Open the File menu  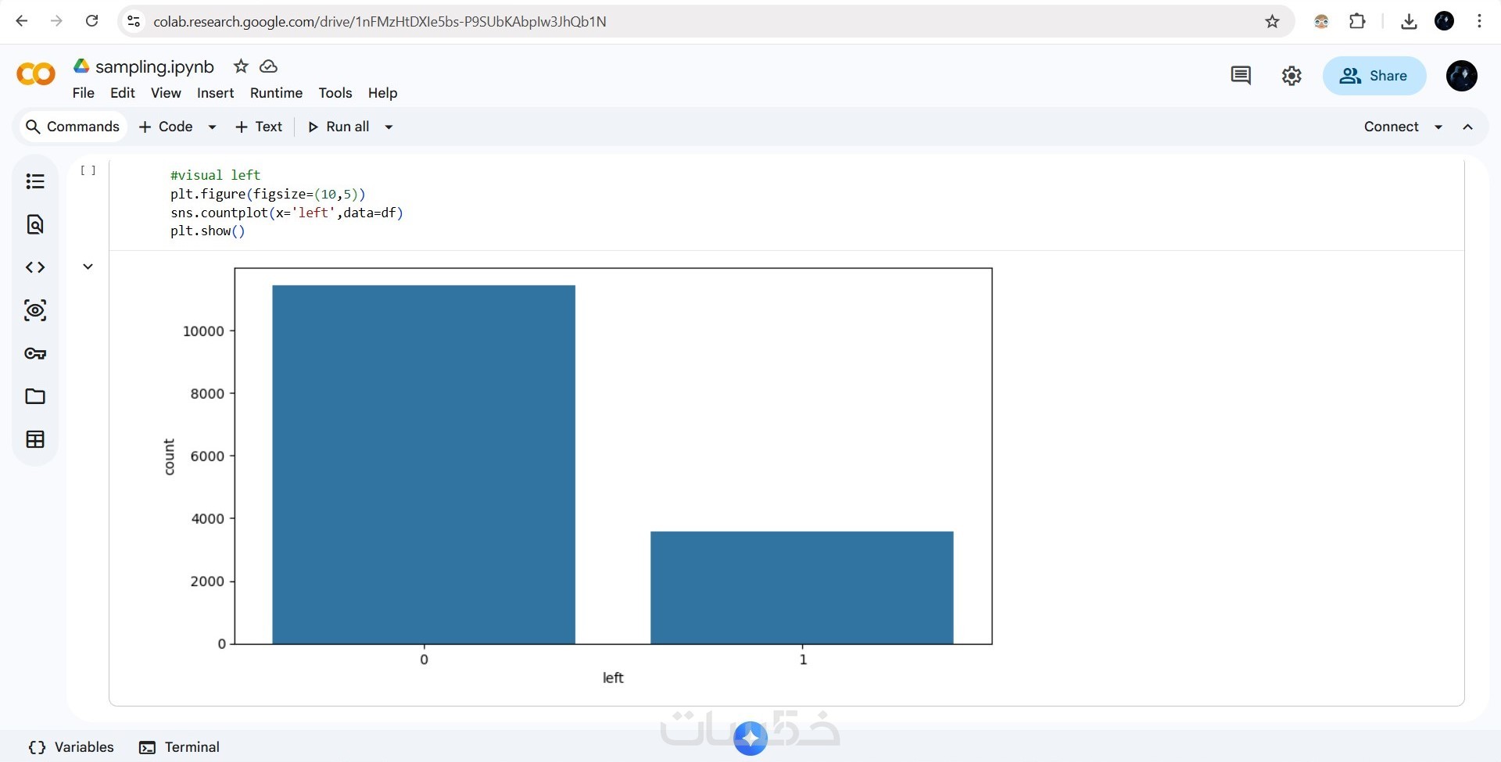pos(84,93)
